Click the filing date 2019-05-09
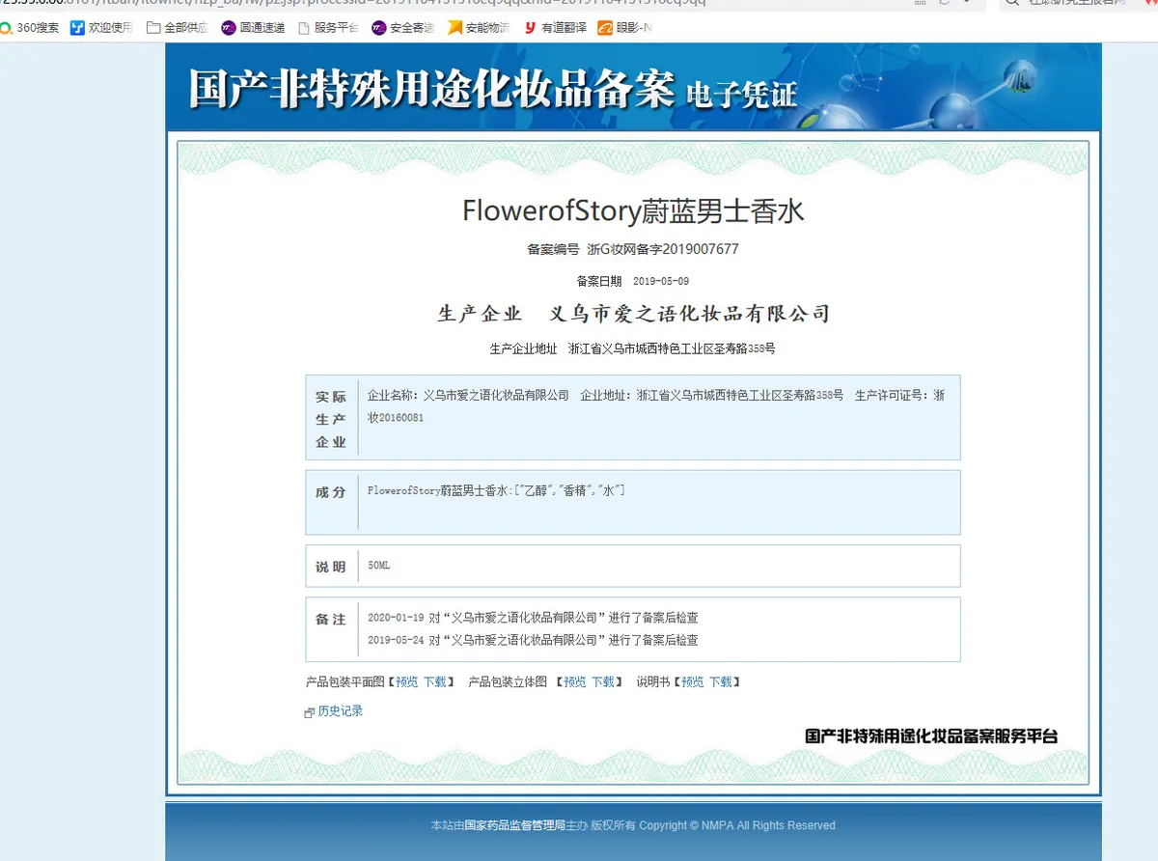This screenshot has height=861, width=1158. pyautogui.click(x=661, y=282)
